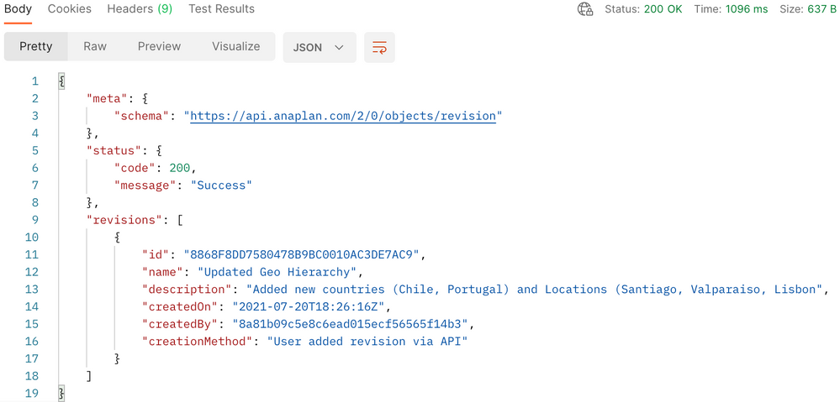Click the "Updated Geo Hierarchy" name value

[277, 272]
